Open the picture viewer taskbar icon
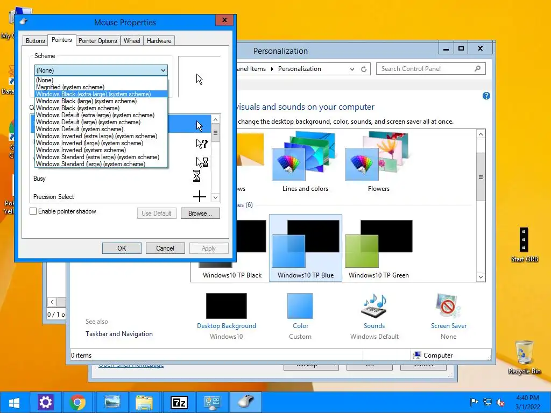Viewport: 551px width, 413px height. coord(112,402)
